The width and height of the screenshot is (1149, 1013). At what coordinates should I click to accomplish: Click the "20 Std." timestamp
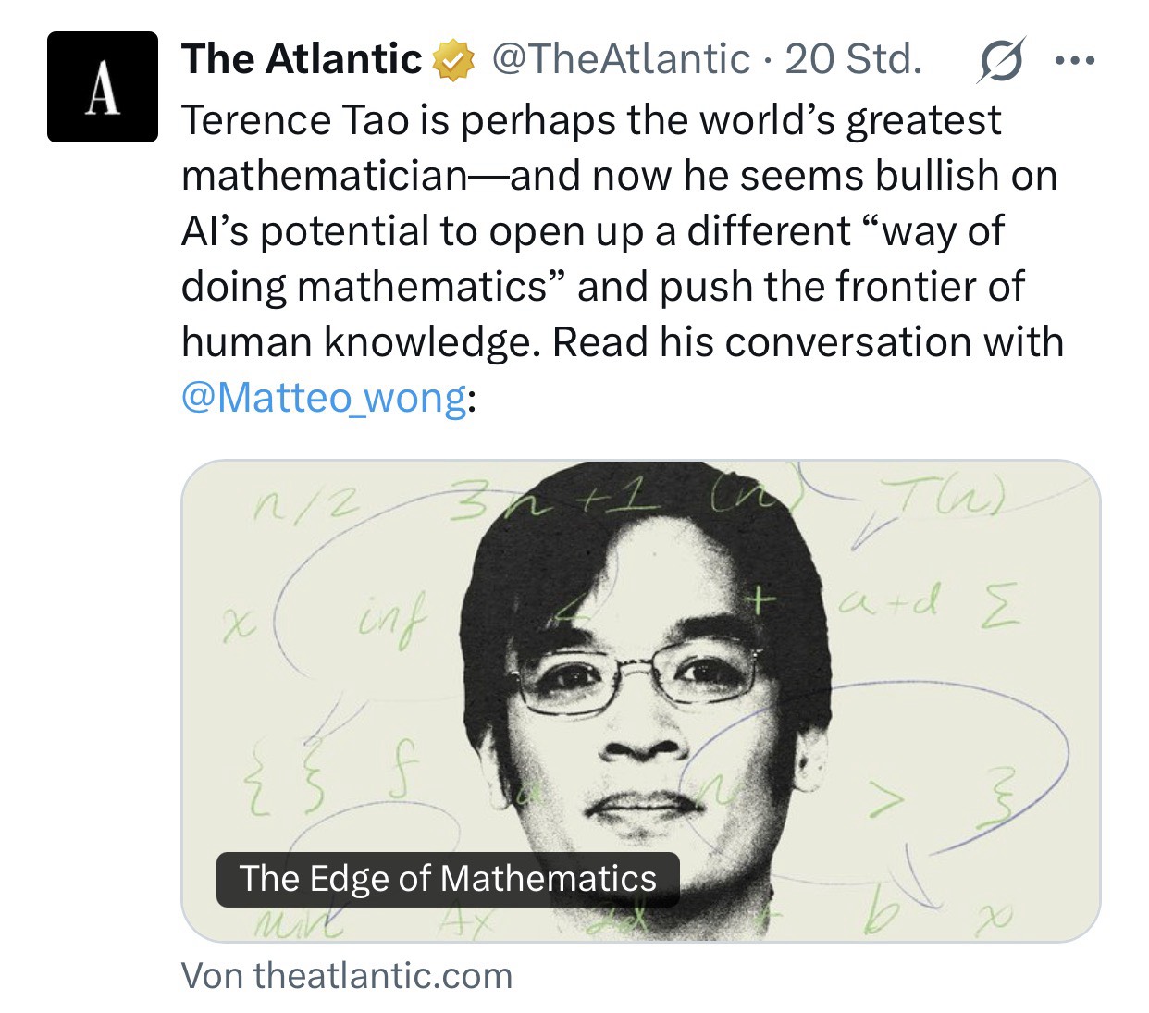pos(853,59)
